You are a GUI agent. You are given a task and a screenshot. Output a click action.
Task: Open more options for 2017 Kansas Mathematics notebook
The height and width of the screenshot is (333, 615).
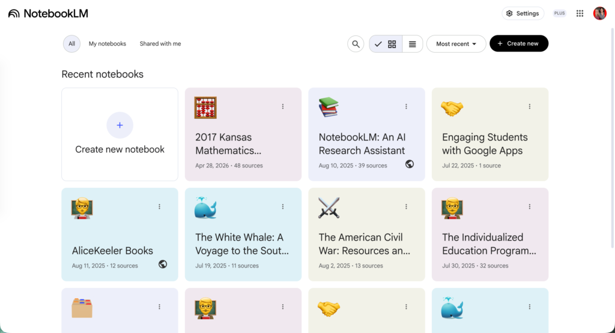(283, 107)
